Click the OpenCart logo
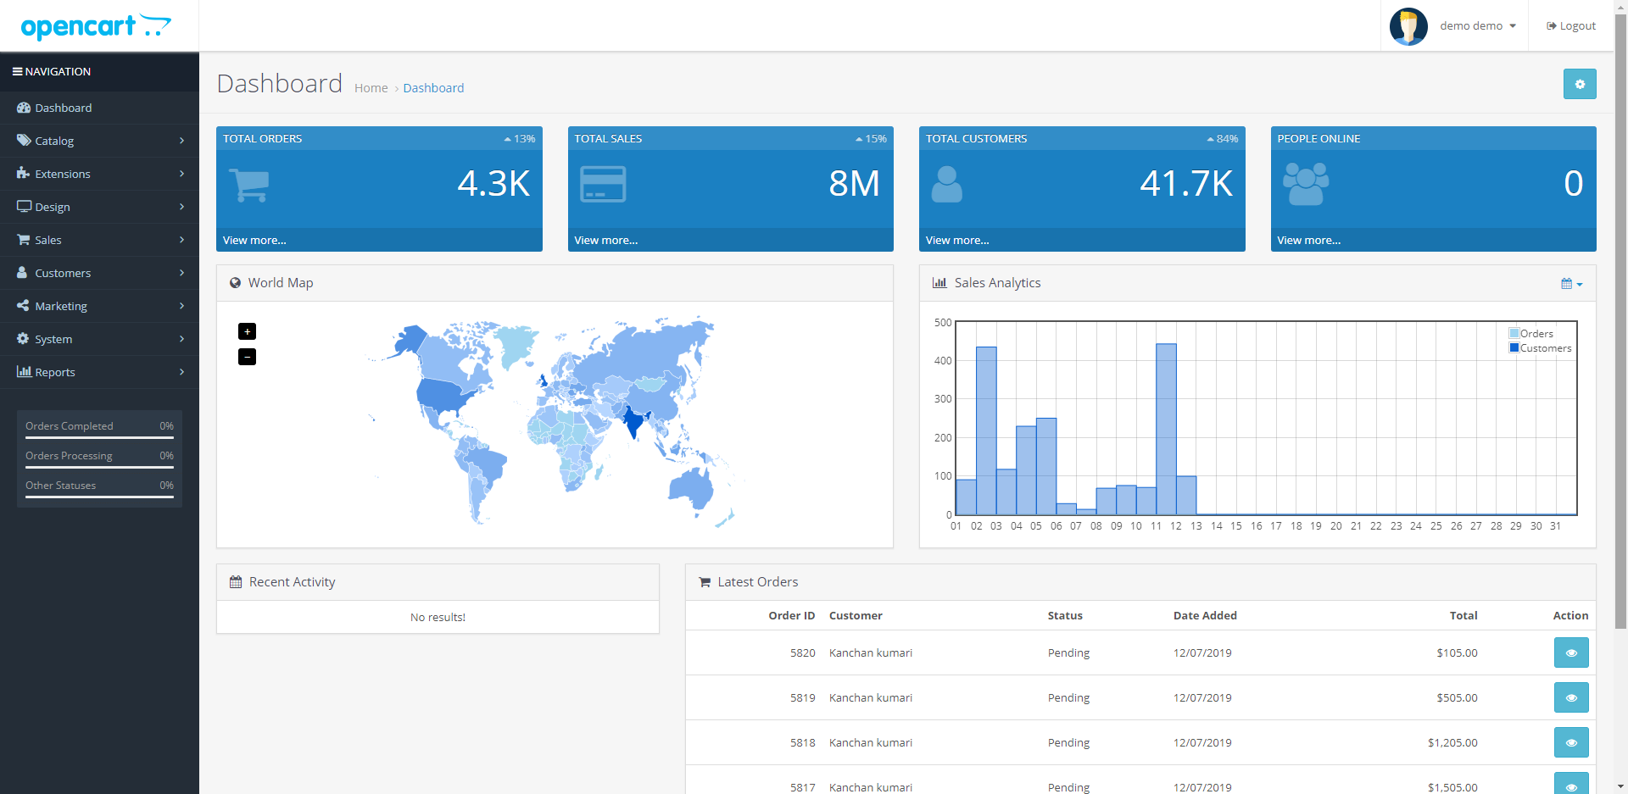The height and width of the screenshot is (794, 1628). coord(96,26)
